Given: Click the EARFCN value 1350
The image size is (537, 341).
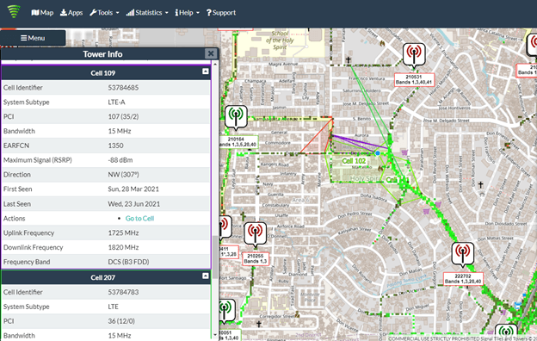Looking at the screenshot, I should click(116, 146).
